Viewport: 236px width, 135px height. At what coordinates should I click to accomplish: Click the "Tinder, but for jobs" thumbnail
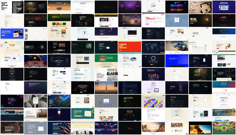coord(153,20)
